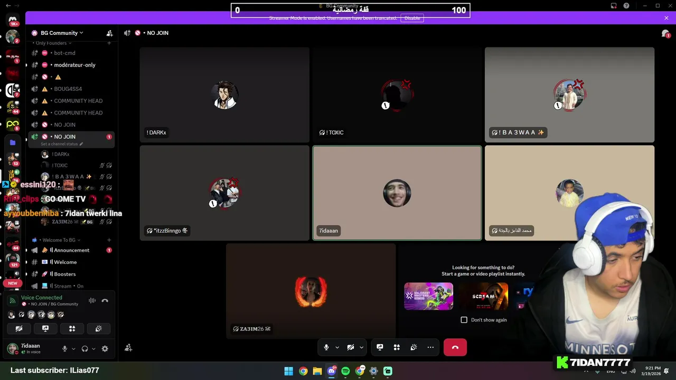Click Set a channel status
This screenshot has height=380, width=676.
(x=62, y=144)
